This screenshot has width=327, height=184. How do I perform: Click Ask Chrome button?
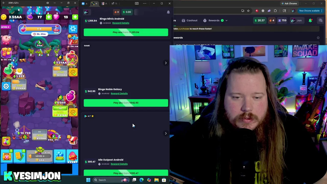pyautogui.click(x=289, y=4)
